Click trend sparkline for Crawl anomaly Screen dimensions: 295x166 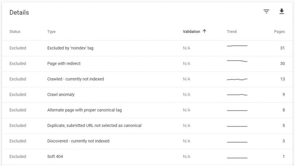(x=237, y=95)
